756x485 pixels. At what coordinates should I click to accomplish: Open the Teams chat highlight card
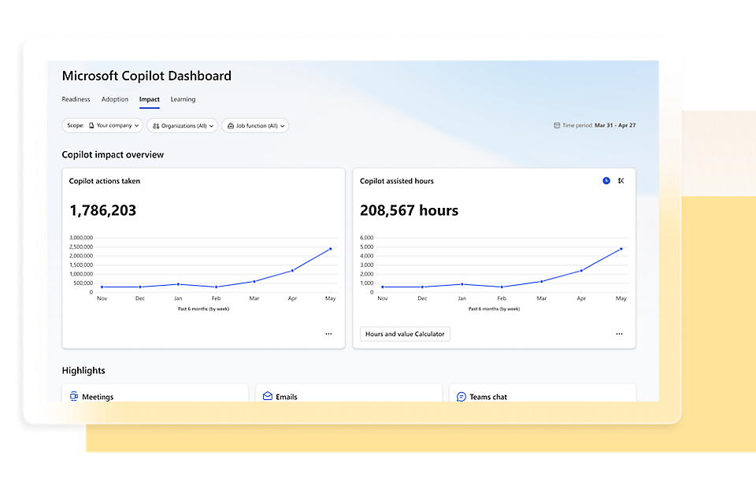coord(543,393)
